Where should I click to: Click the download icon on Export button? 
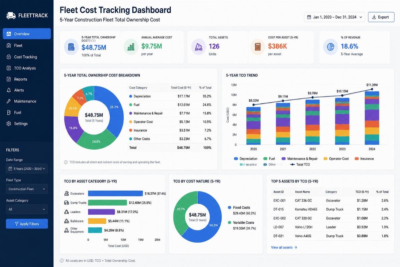pos(374,17)
